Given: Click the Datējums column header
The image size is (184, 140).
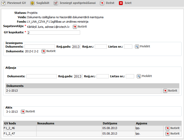Looking at the screenshot, I should pos(110,123).
